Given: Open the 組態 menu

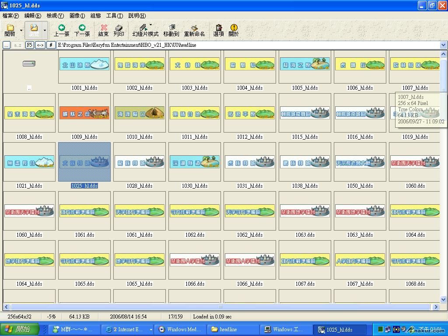Looking at the screenshot, I should [x=95, y=16].
